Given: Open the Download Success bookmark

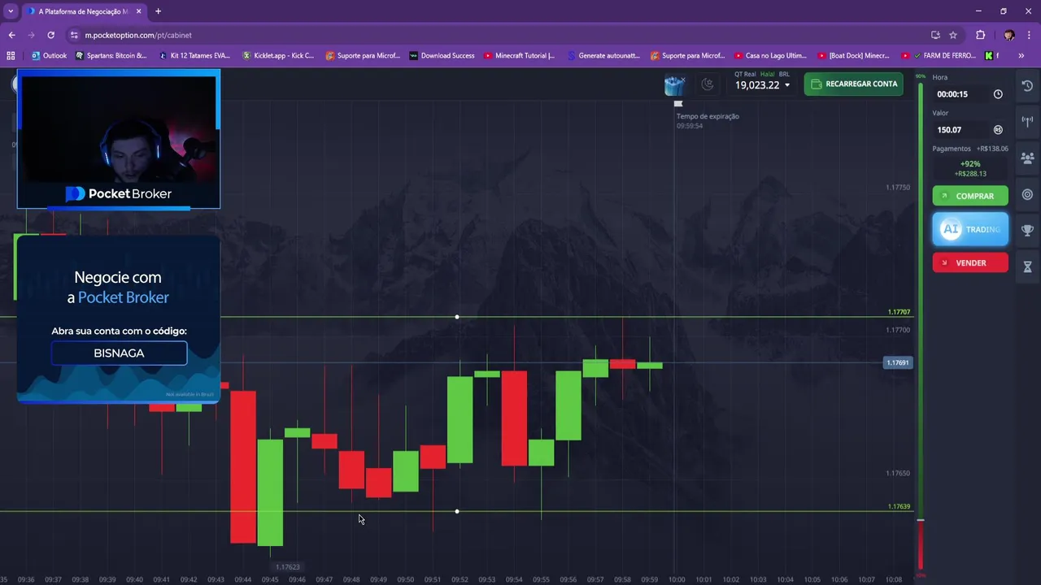Looking at the screenshot, I should coord(442,55).
